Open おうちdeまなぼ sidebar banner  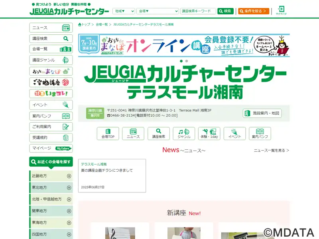point(51,71)
